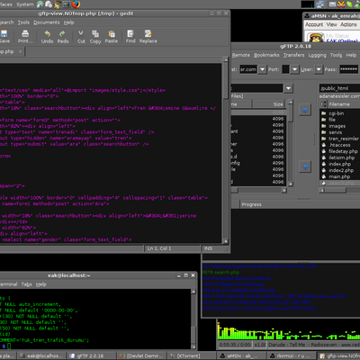Click the network monitor tray icon
Viewport: 360px width, 360px height.
click(320, 4)
